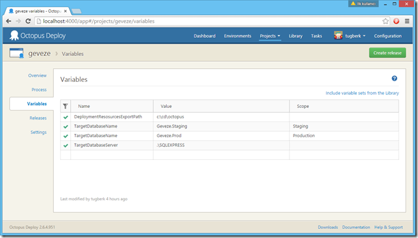The width and height of the screenshot is (418, 238).
Task: Open Chrome hamburger menu
Action: point(407,21)
